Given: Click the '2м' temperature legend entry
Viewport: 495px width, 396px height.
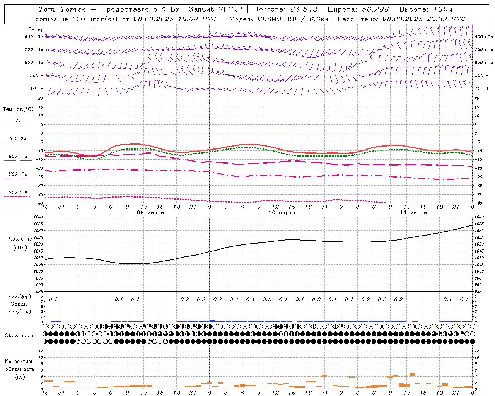Looking at the screenshot, I should point(18,121).
